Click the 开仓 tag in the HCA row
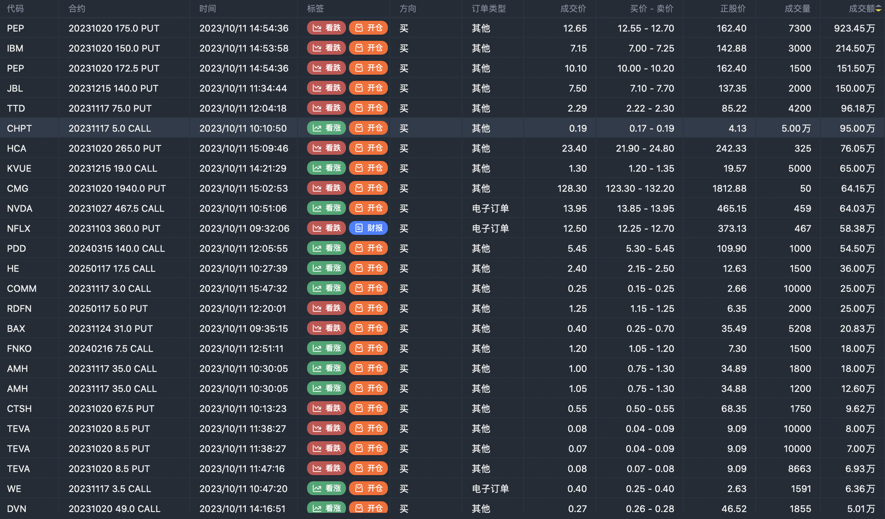This screenshot has width=885, height=519. 368,148
